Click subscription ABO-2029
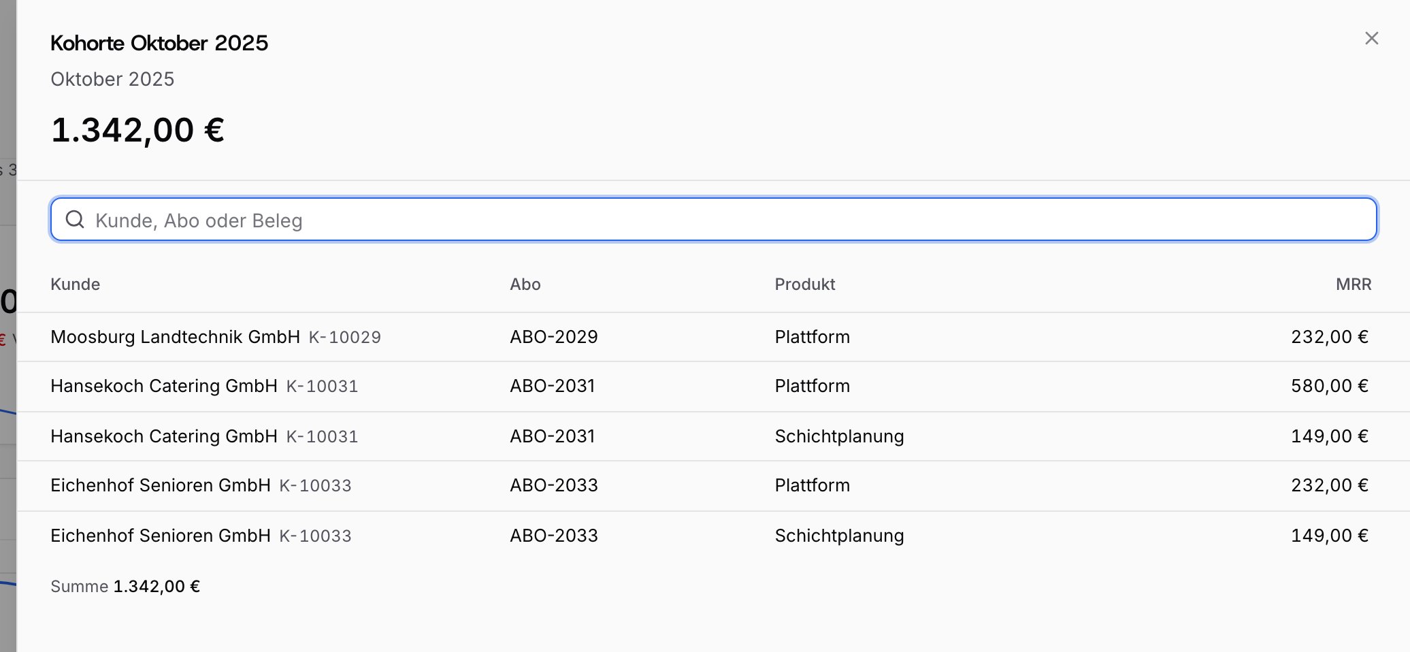This screenshot has height=652, width=1410. tap(554, 337)
